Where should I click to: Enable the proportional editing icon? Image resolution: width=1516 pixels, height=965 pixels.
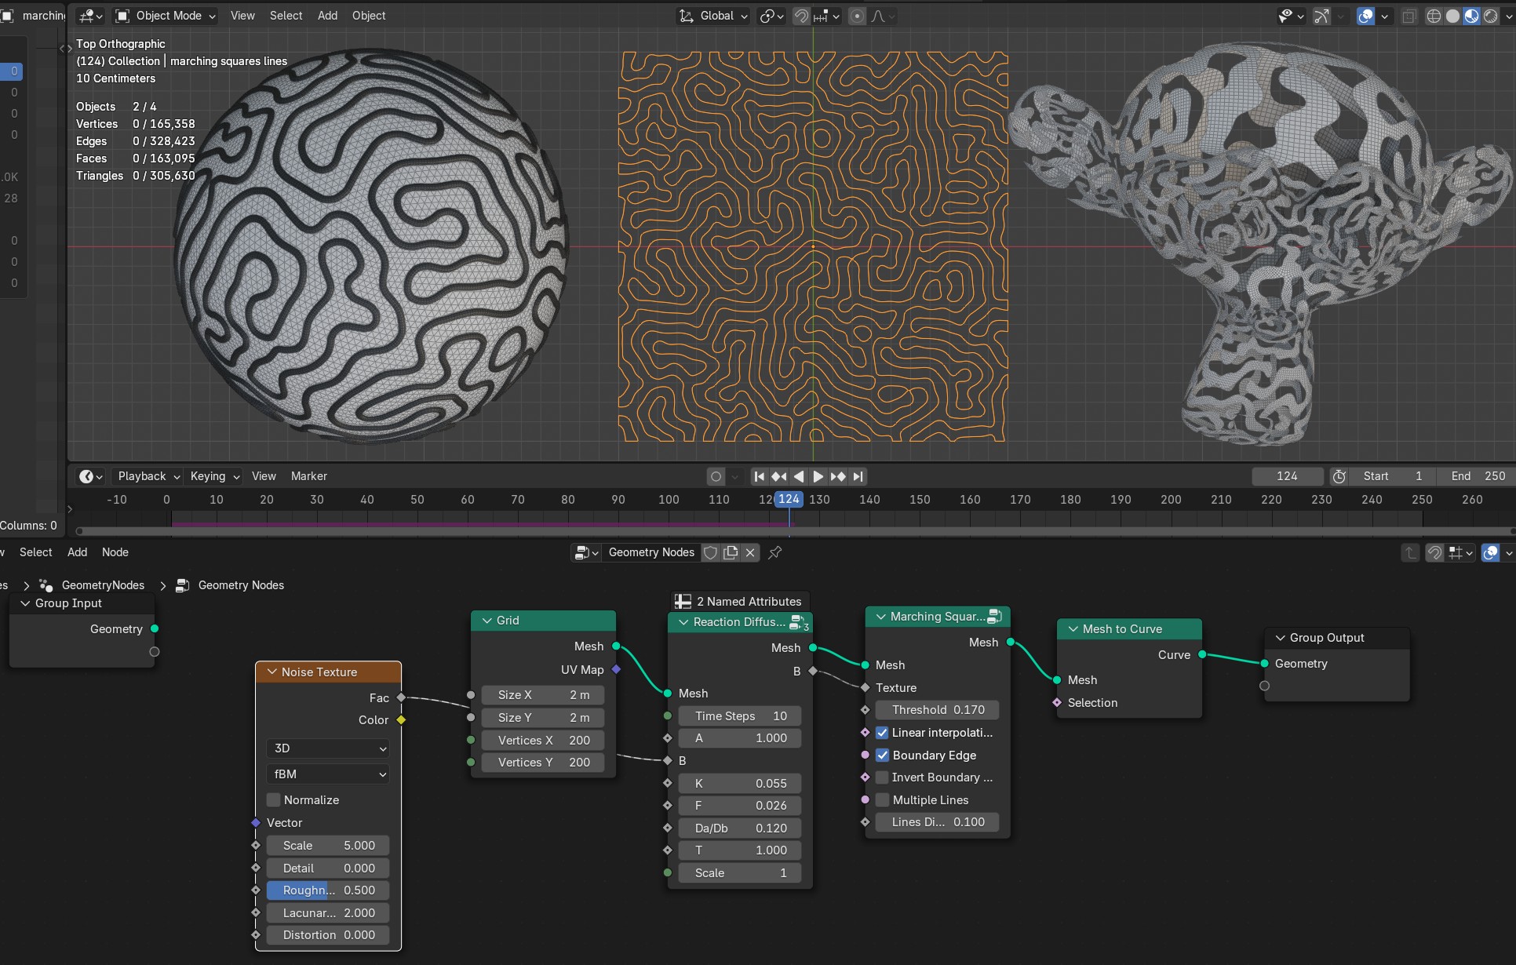tap(857, 16)
